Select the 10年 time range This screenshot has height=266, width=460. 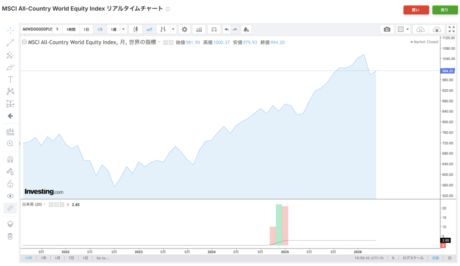[x=28, y=258]
